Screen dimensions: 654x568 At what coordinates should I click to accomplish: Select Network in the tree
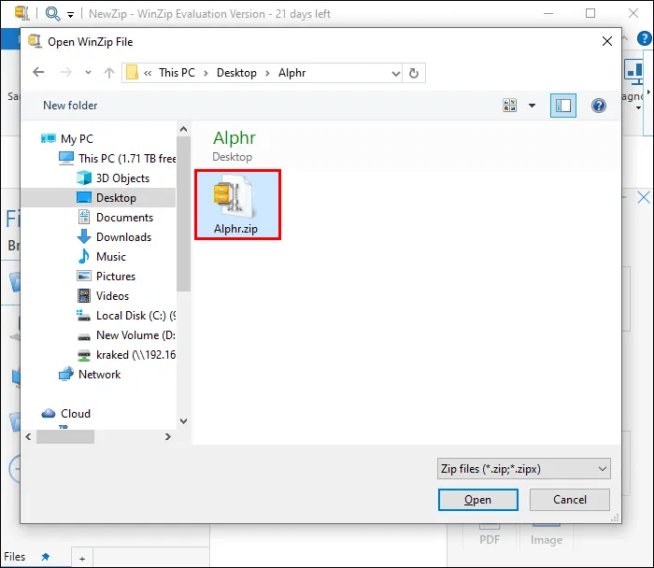pos(100,374)
